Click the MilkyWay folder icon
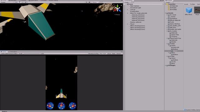This screenshot has height=112, width=200. [169, 27]
